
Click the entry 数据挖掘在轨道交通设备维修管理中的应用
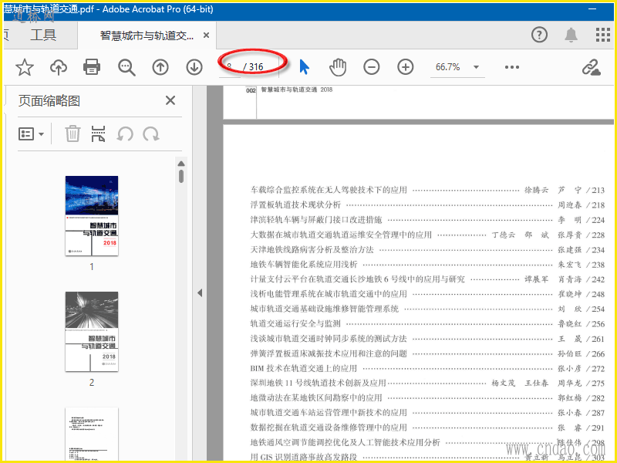(329, 428)
